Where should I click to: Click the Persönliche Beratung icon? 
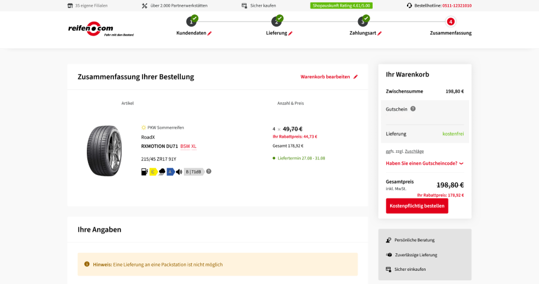pyautogui.click(x=388, y=240)
